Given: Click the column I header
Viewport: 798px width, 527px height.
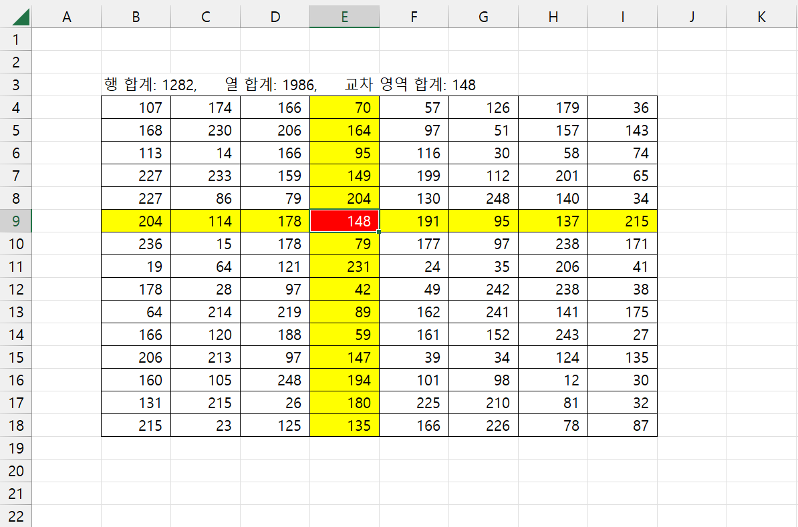Looking at the screenshot, I should click(622, 17).
